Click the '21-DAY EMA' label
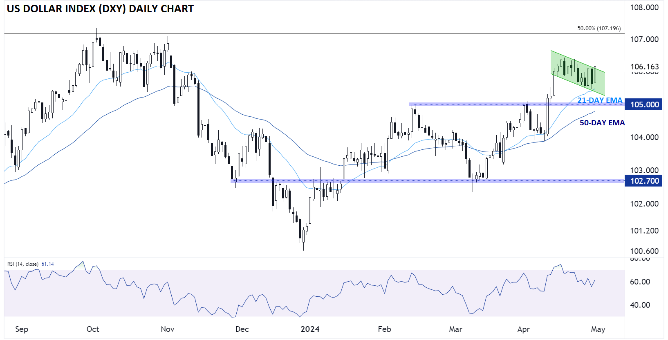Viewport: 668px width, 340px height. click(x=600, y=100)
